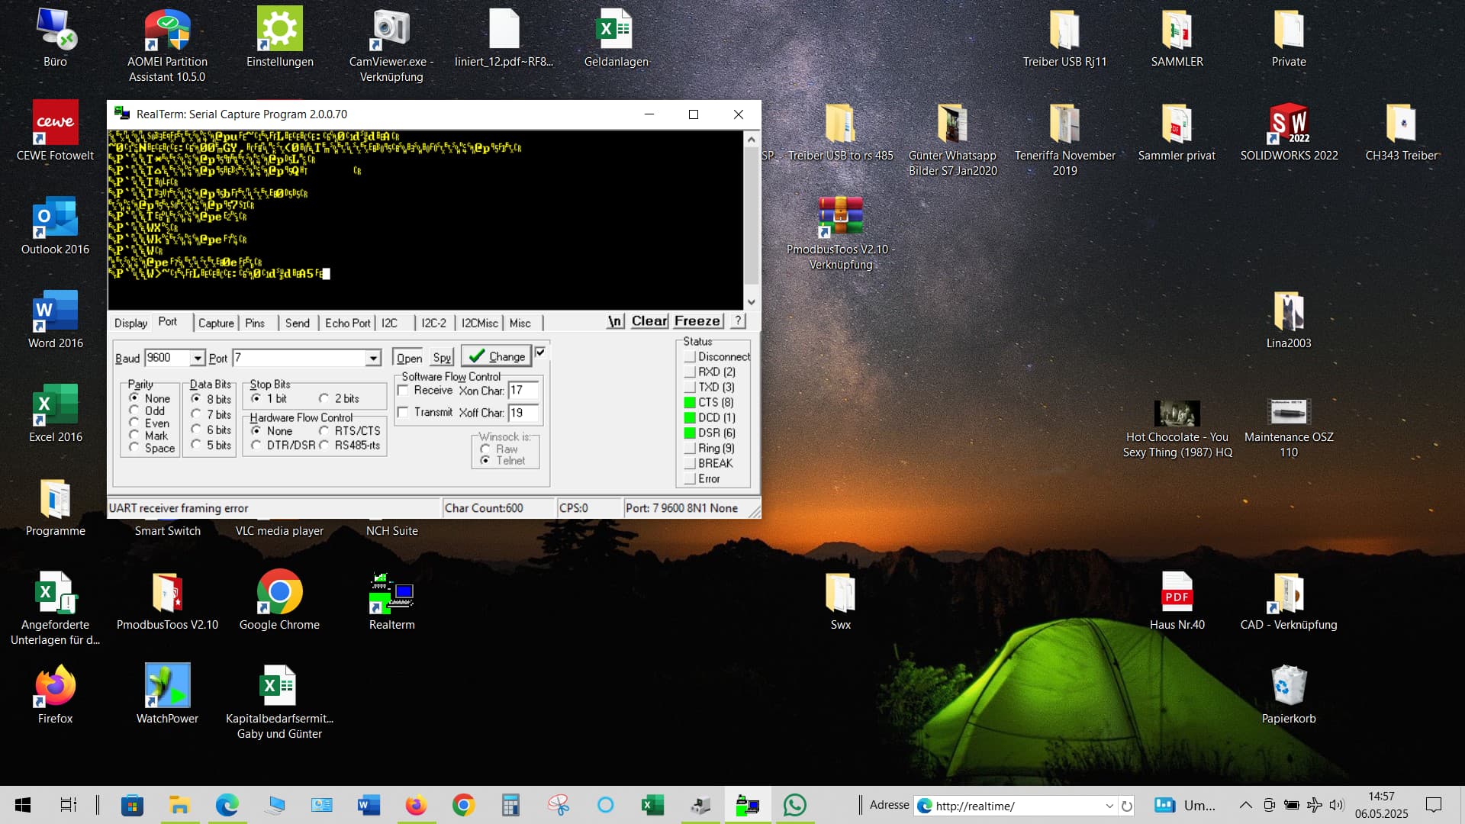This screenshot has width=1465, height=824.
Task: Show hidden system tray icons
Action: (x=1245, y=805)
